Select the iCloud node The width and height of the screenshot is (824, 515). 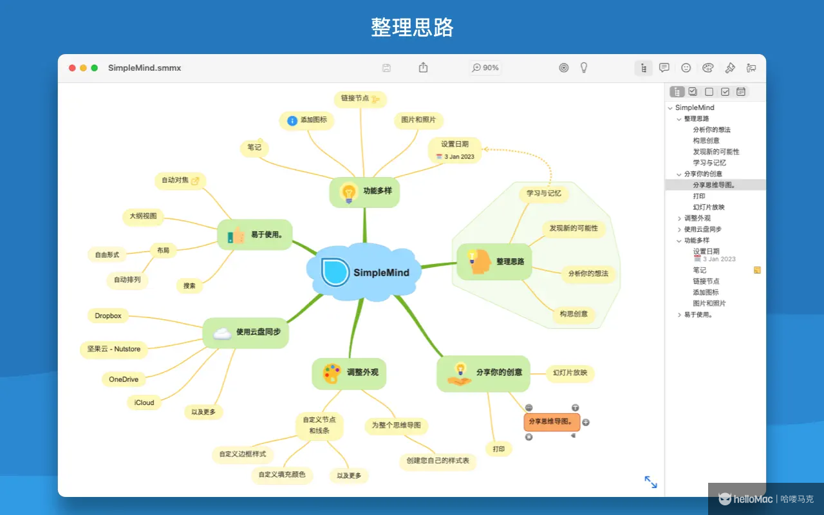click(x=144, y=403)
